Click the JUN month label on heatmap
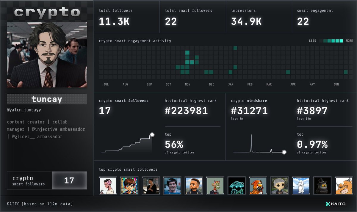The height and width of the screenshot is (212, 357). [336, 84]
